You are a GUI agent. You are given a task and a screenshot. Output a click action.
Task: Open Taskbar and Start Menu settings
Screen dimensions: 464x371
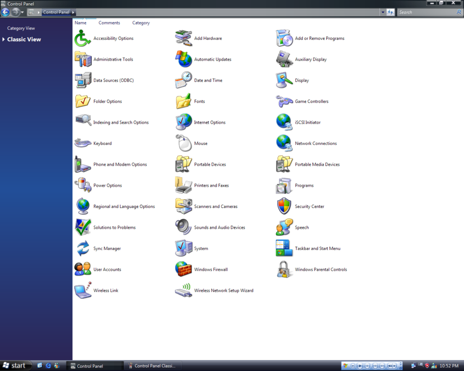308,248
